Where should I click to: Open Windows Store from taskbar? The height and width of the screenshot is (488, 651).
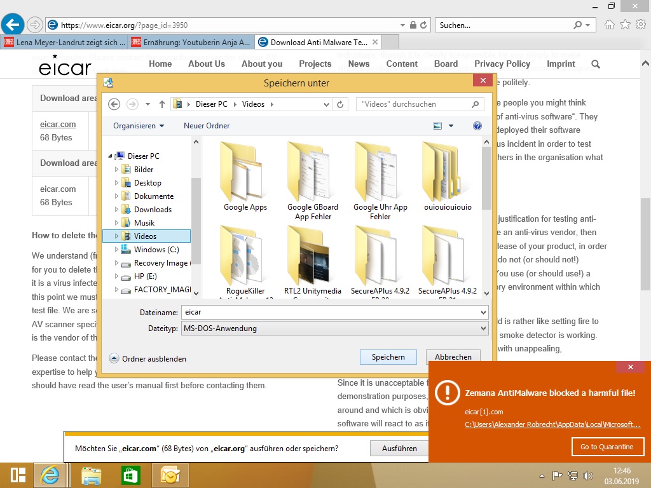point(131,475)
